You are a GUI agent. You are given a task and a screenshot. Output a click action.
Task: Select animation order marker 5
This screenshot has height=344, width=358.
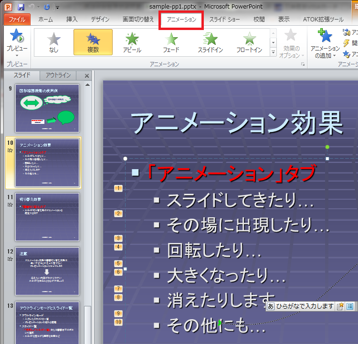point(118,263)
